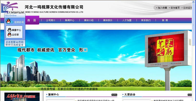
Task: Click the 新闻中心 'more' badge
Action: (x=114, y=95)
